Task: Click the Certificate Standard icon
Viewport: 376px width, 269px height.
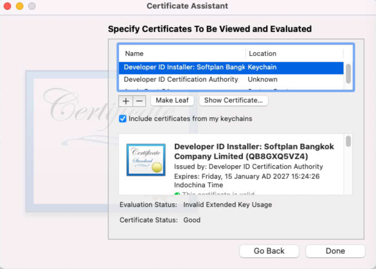Action: coord(146,160)
